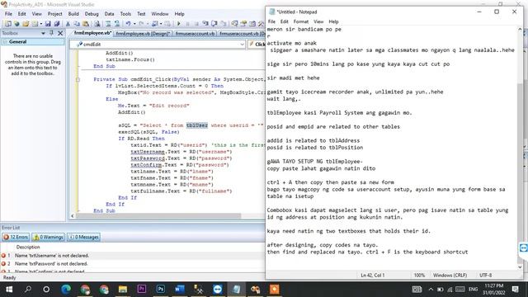Start debugging with the green play icon
528x297 pixels.
coord(179,24)
